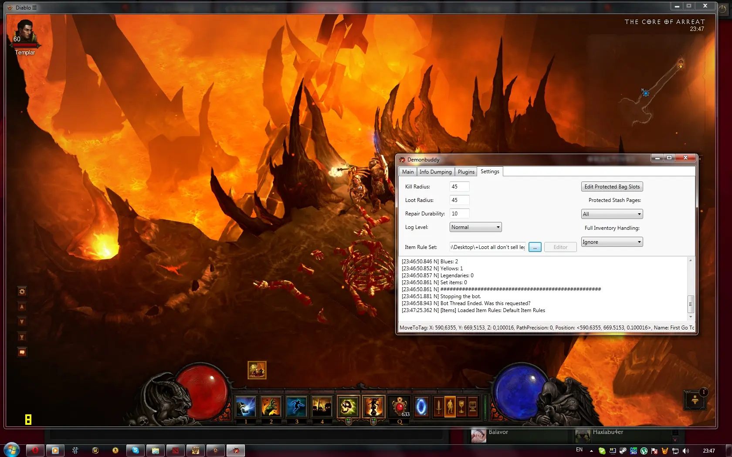This screenshot has height=457, width=732.
Task: Switch to the Info Dumping tab
Action: click(435, 172)
